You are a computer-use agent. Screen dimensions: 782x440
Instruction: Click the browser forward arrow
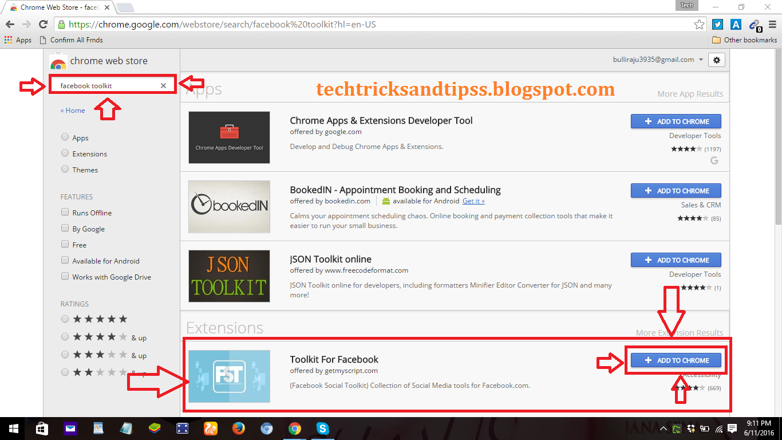tap(26, 25)
